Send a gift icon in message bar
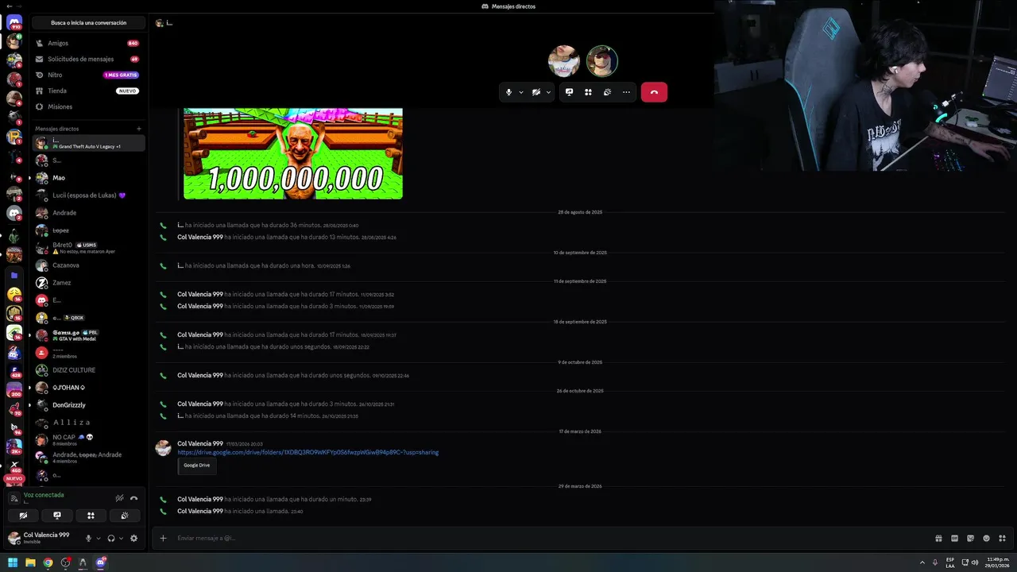 [x=938, y=538]
